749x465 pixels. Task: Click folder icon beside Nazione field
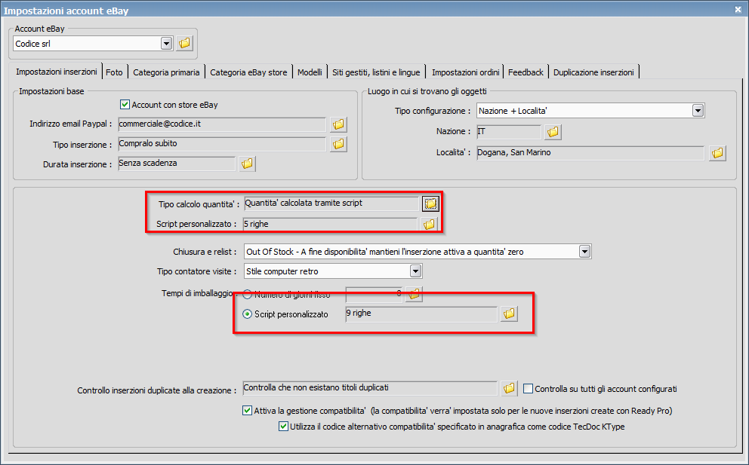coord(553,132)
